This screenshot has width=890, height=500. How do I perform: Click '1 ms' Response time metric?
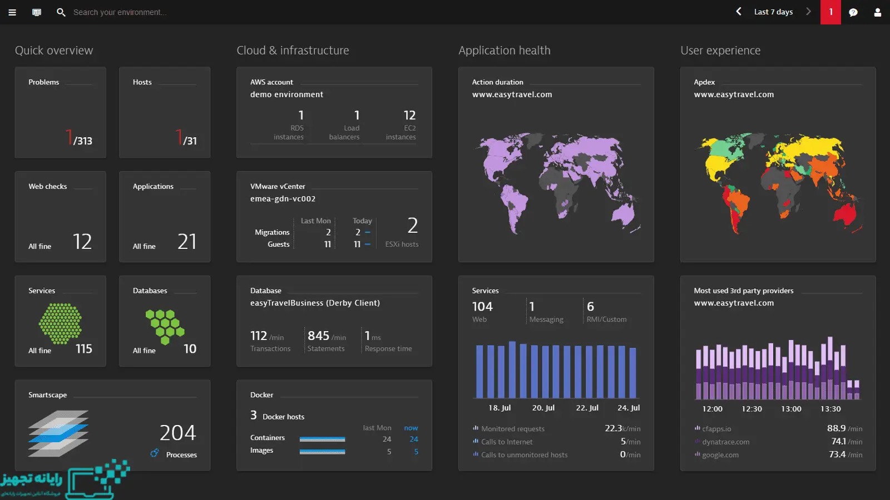373,336
